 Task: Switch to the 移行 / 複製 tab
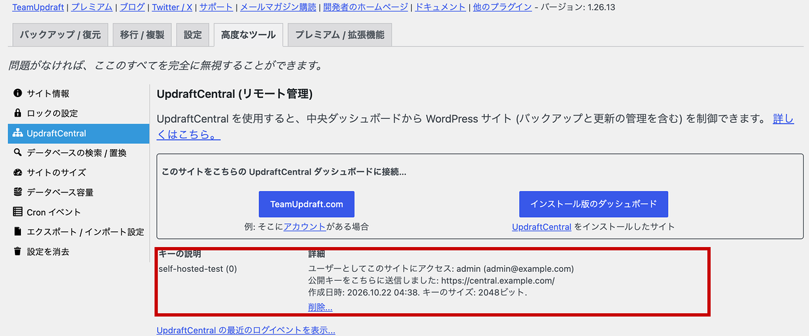click(x=142, y=34)
